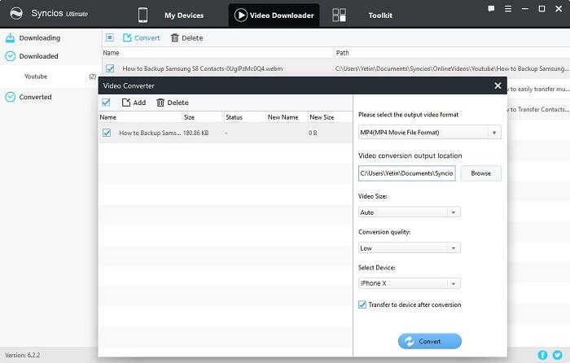The image size is (570, 363).
Task: Open the Toolkit grid icon
Action: click(x=340, y=15)
